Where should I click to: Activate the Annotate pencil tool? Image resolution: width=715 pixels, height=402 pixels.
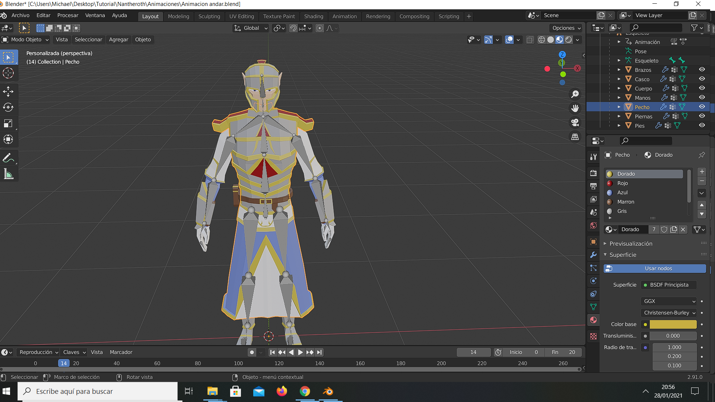click(8, 158)
